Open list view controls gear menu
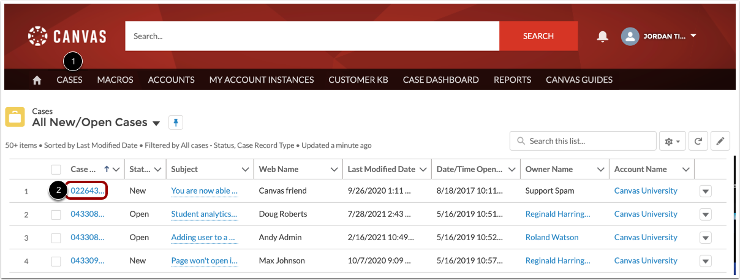 pyautogui.click(x=672, y=141)
